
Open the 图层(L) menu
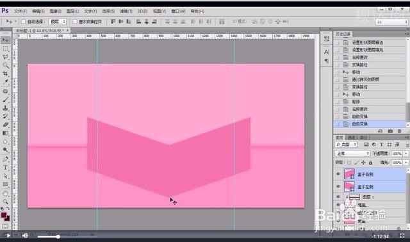tap(72, 12)
